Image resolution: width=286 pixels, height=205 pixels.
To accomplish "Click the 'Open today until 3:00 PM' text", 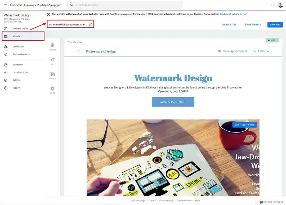I will [173, 91].
